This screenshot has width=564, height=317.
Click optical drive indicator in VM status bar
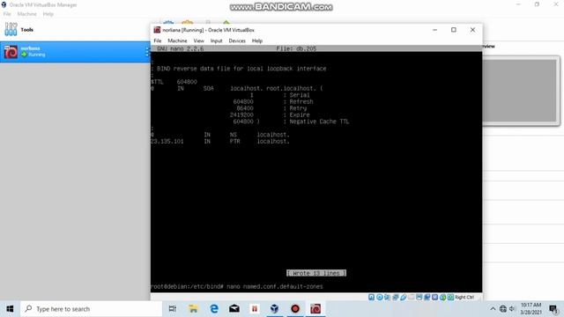[380, 298]
